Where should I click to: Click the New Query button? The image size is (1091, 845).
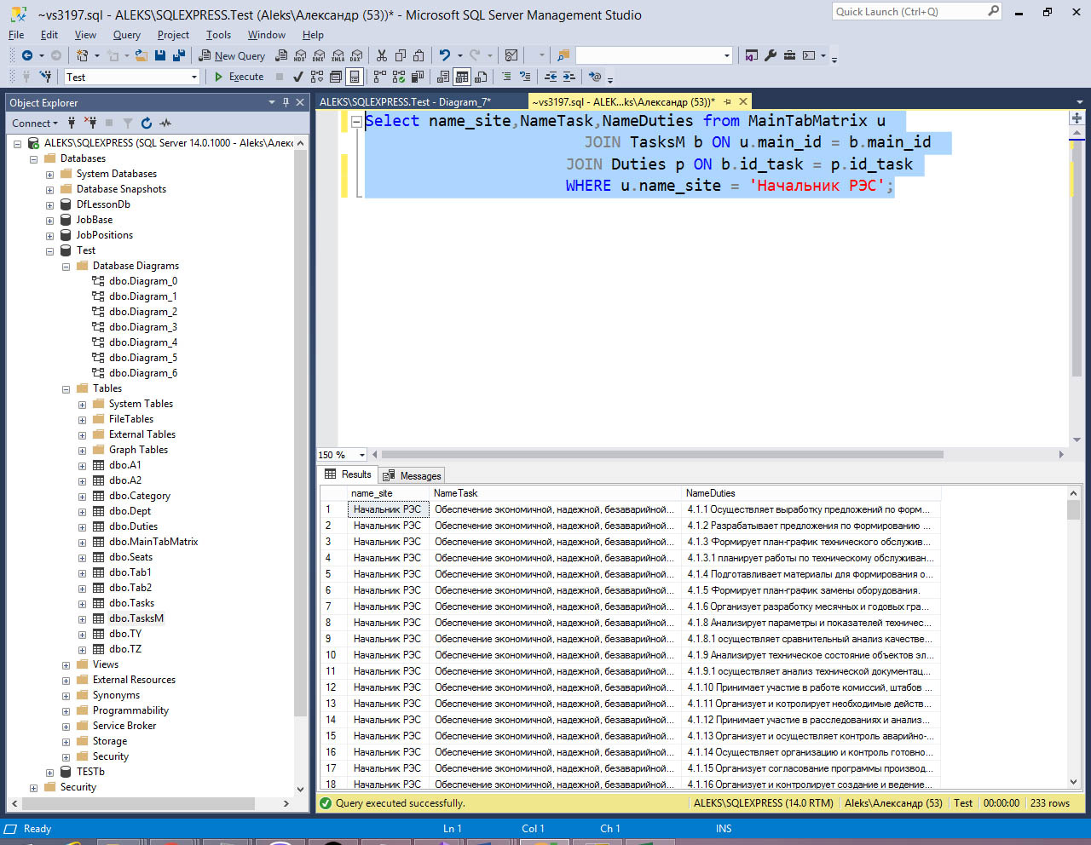[x=232, y=55]
